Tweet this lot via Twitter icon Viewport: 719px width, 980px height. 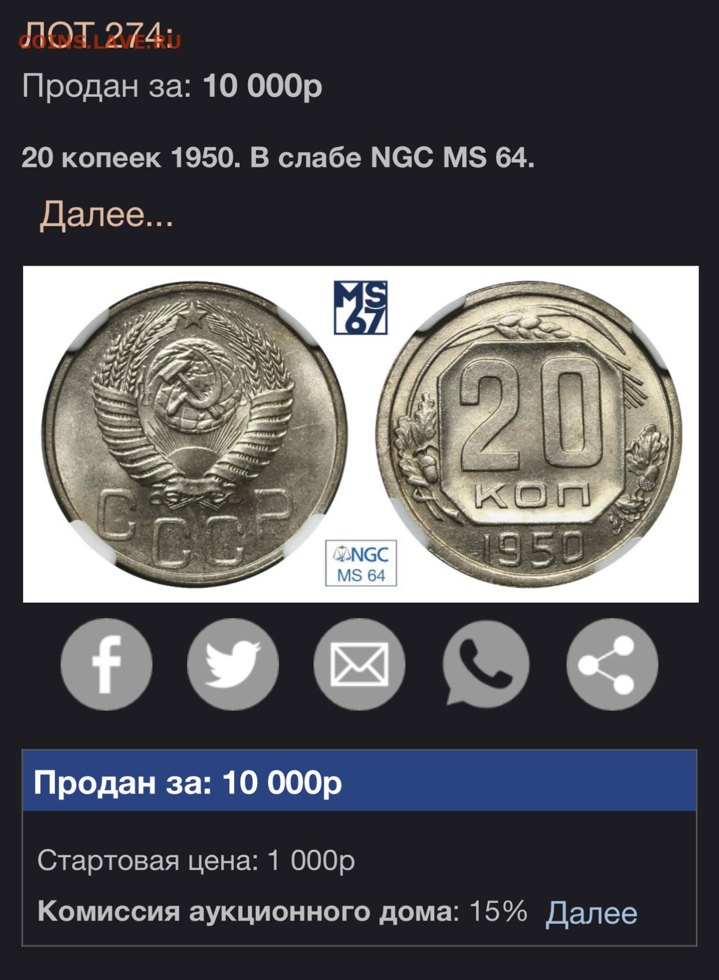(x=233, y=664)
